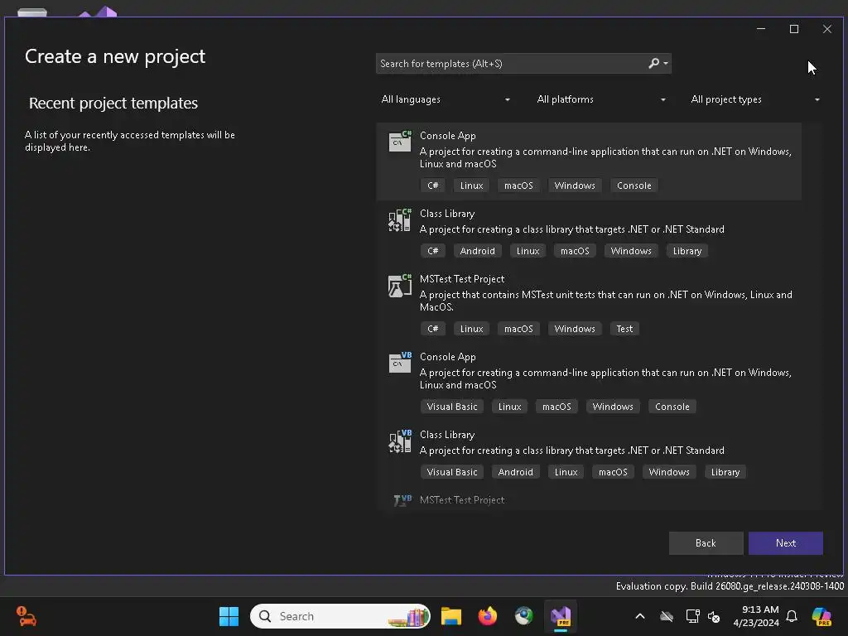Click the macOS tag under MSTest Test Project
848x636 pixels.
[518, 329]
